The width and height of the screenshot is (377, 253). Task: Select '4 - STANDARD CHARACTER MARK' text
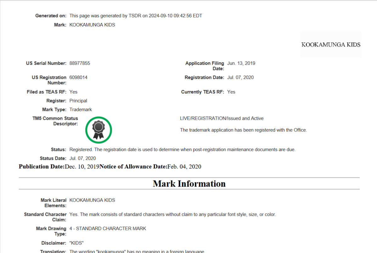[x=108, y=228]
